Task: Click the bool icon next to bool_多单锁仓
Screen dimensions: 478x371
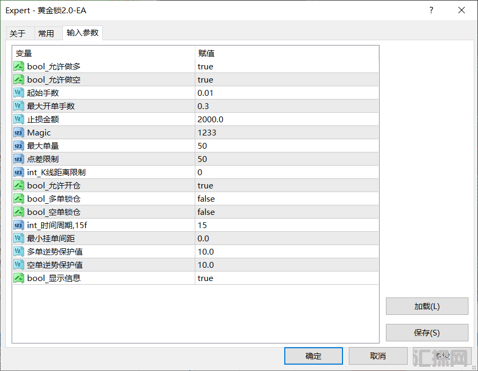Action: click(x=19, y=199)
